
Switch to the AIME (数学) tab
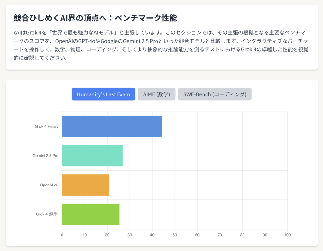point(156,94)
